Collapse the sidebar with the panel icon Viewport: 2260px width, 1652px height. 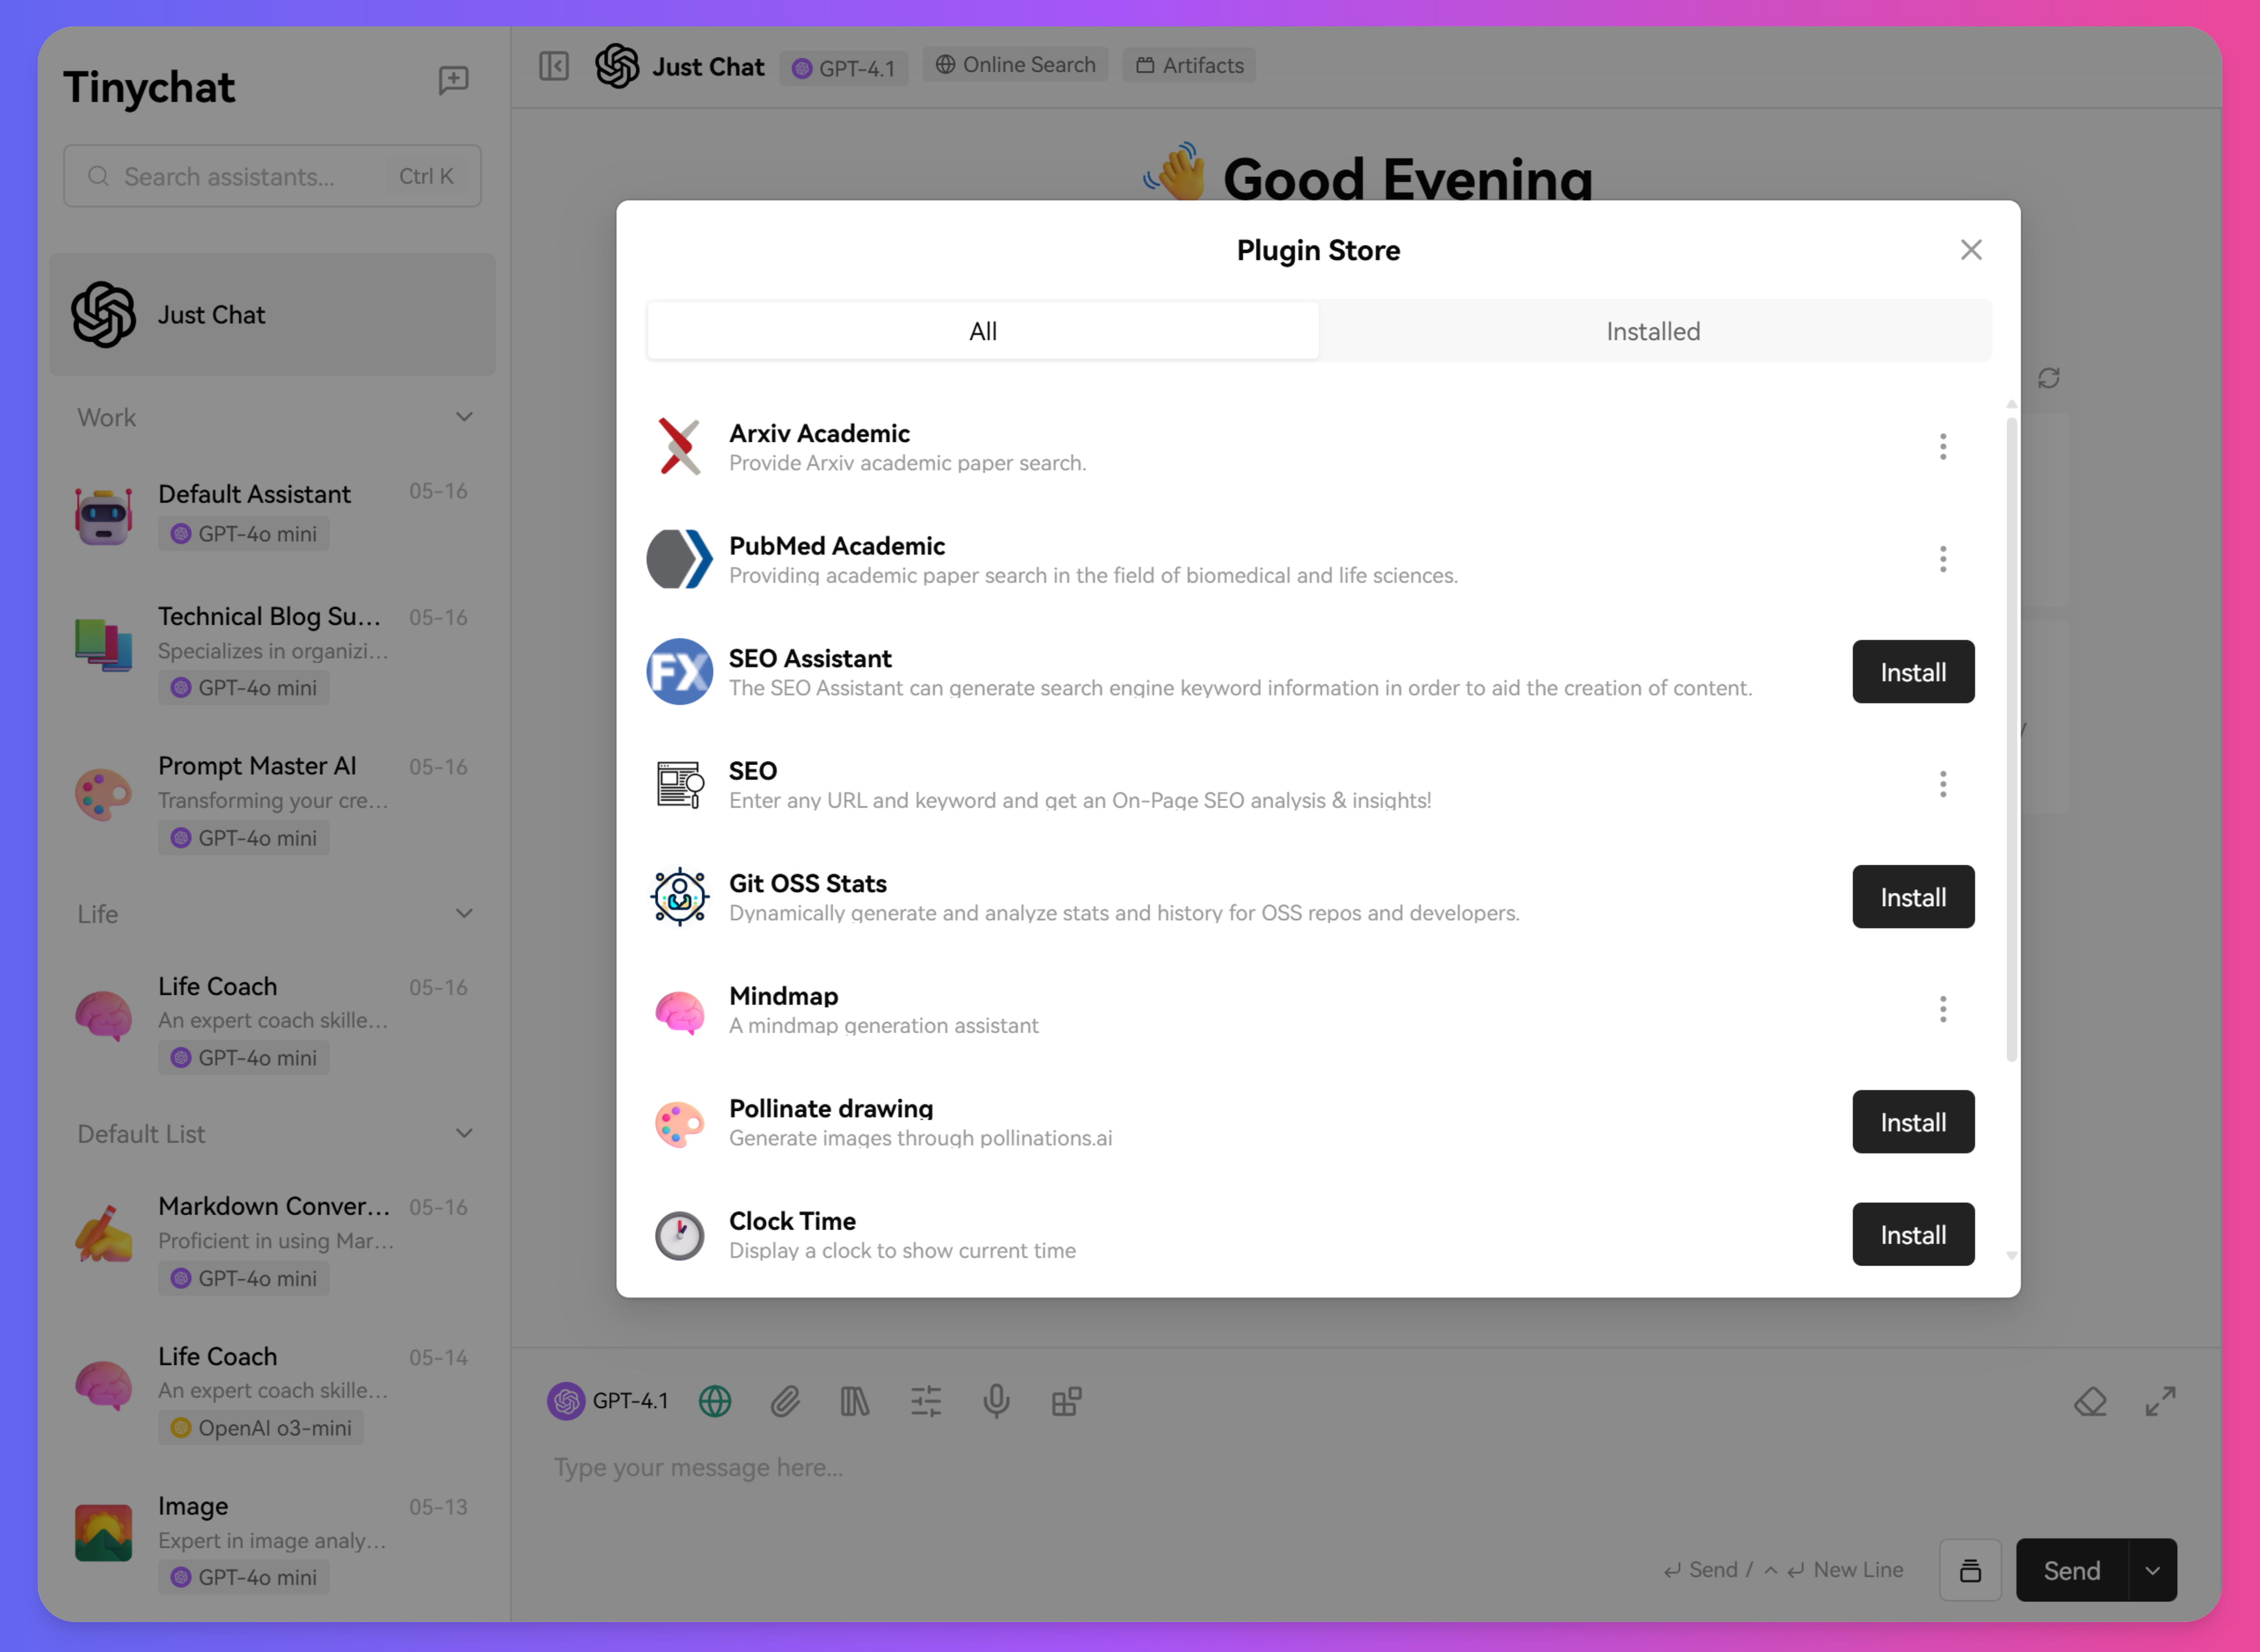tap(554, 66)
